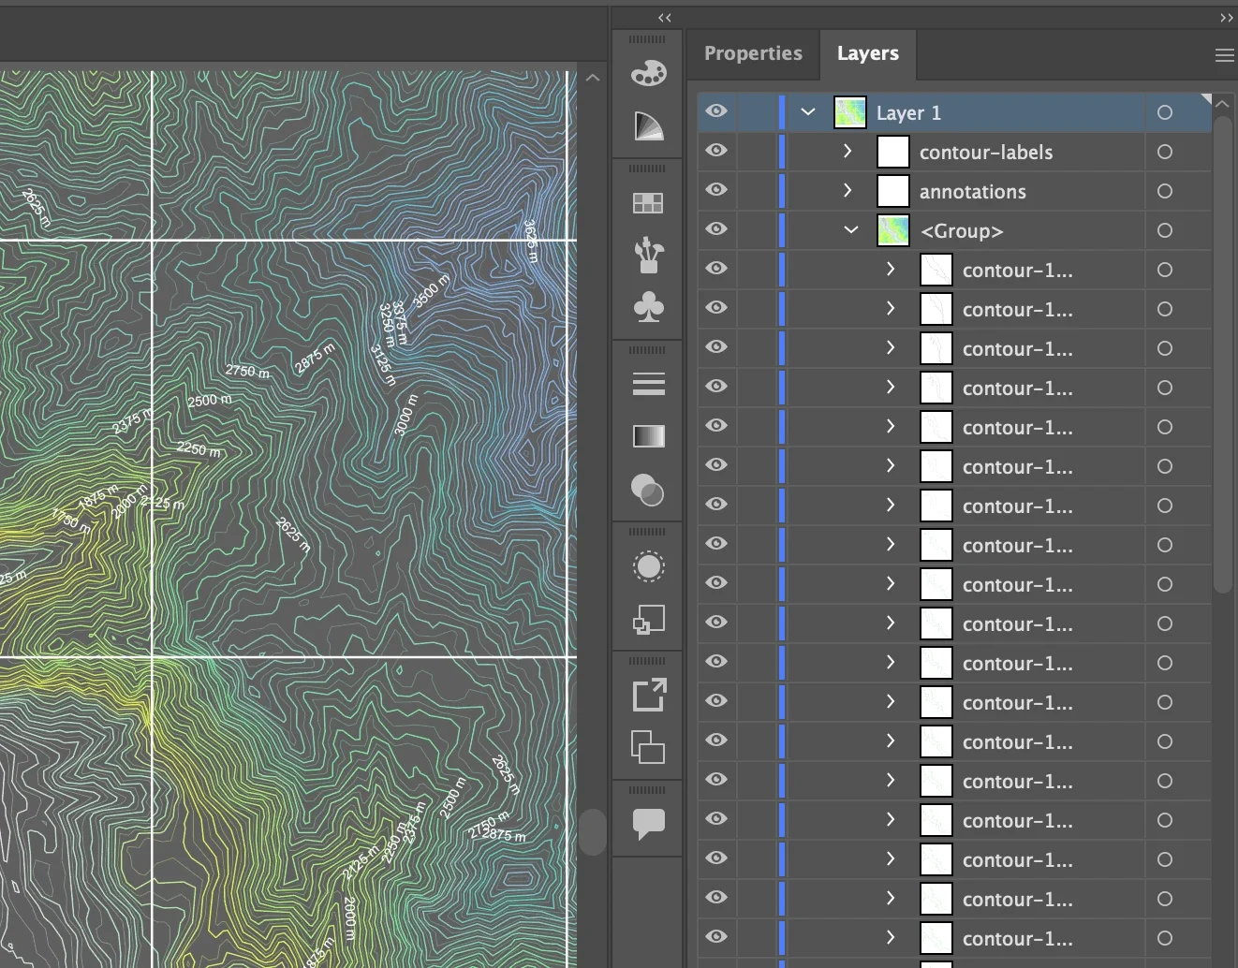This screenshot has height=968, width=1238.
Task: Open the Color Guide panel icon
Action: pyautogui.click(x=648, y=126)
